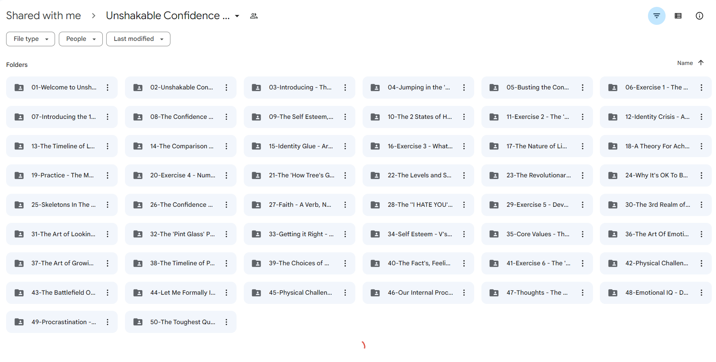Open more actions for 24-Why It's OK To B... folder
Screen dimensions: 716x362
701,175
